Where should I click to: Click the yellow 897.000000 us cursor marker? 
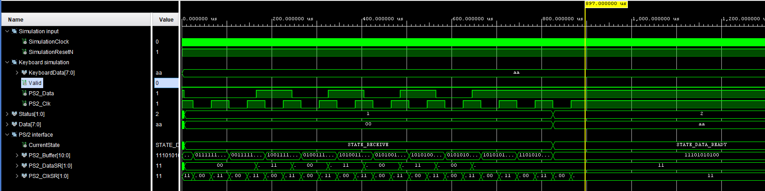tap(606, 4)
